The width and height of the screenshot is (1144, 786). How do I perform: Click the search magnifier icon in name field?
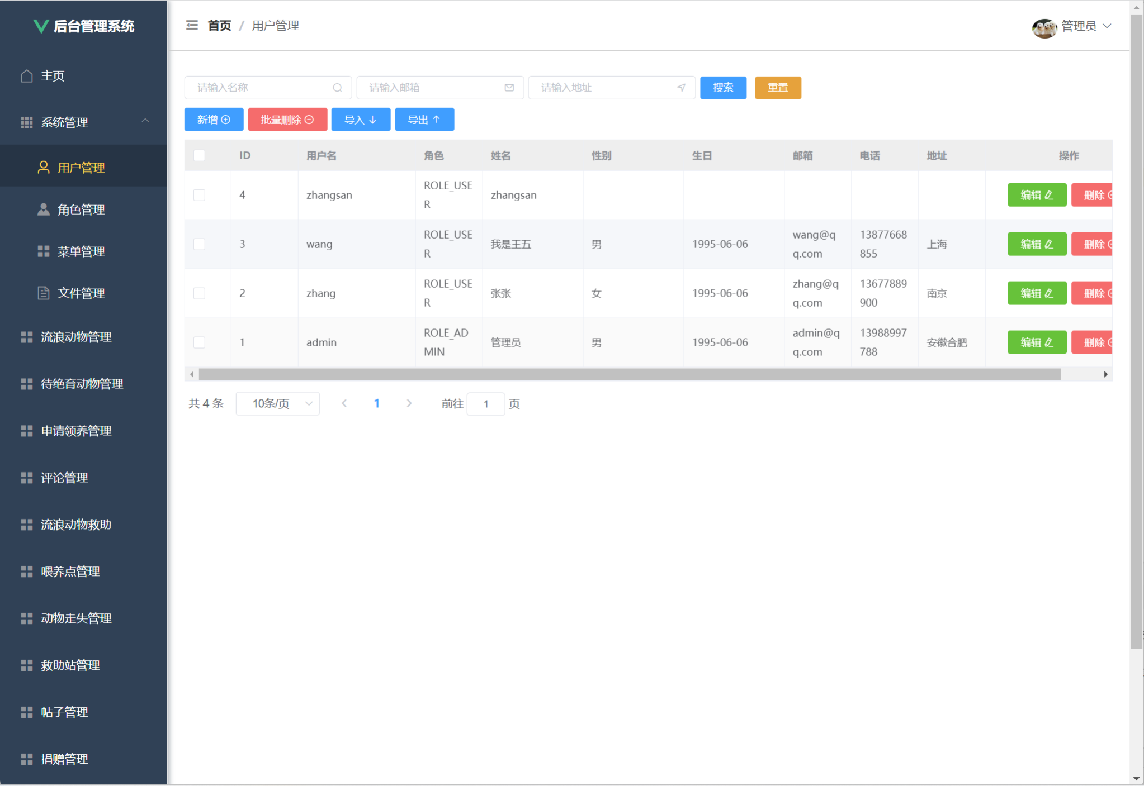(337, 88)
